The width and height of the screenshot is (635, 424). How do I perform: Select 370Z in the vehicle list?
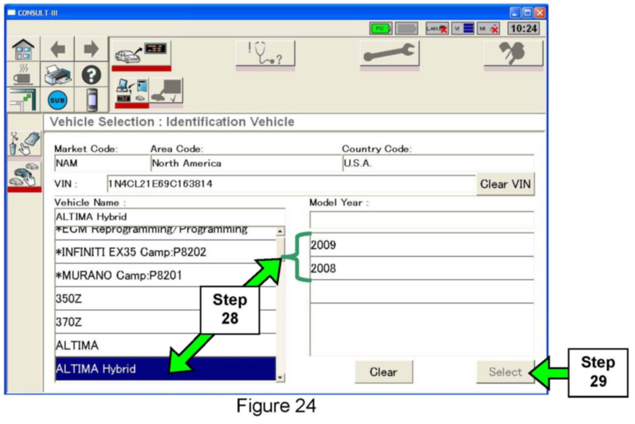pyautogui.click(x=126, y=322)
